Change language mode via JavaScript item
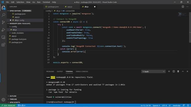Image resolution: width=191 pixels, height=107 pixels. [176, 106]
